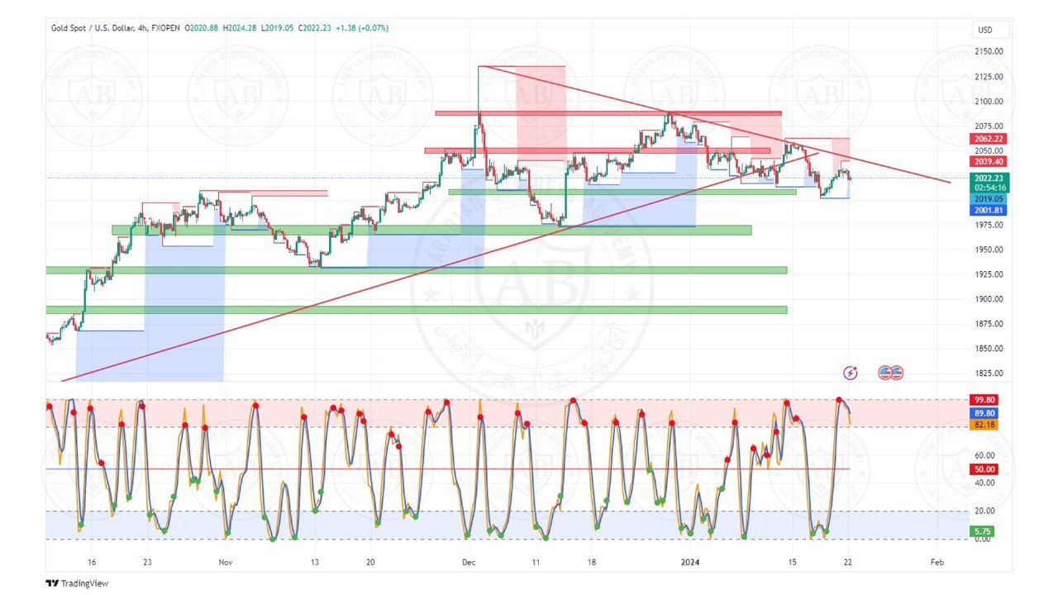
Task: Click the blue 89.80 oscillator value label
Action: [x=985, y=413]
